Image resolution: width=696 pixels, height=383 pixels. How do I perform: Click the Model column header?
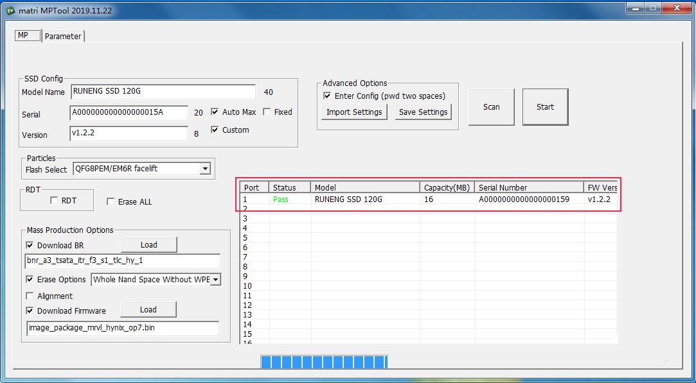pos(365,187)
